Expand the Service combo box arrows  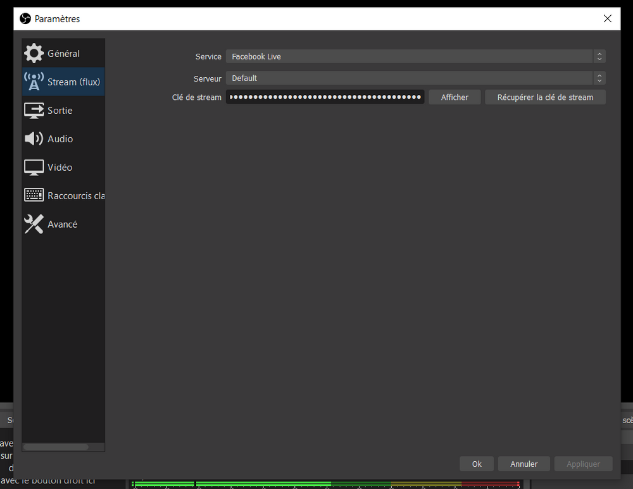(x=599, y=56)
